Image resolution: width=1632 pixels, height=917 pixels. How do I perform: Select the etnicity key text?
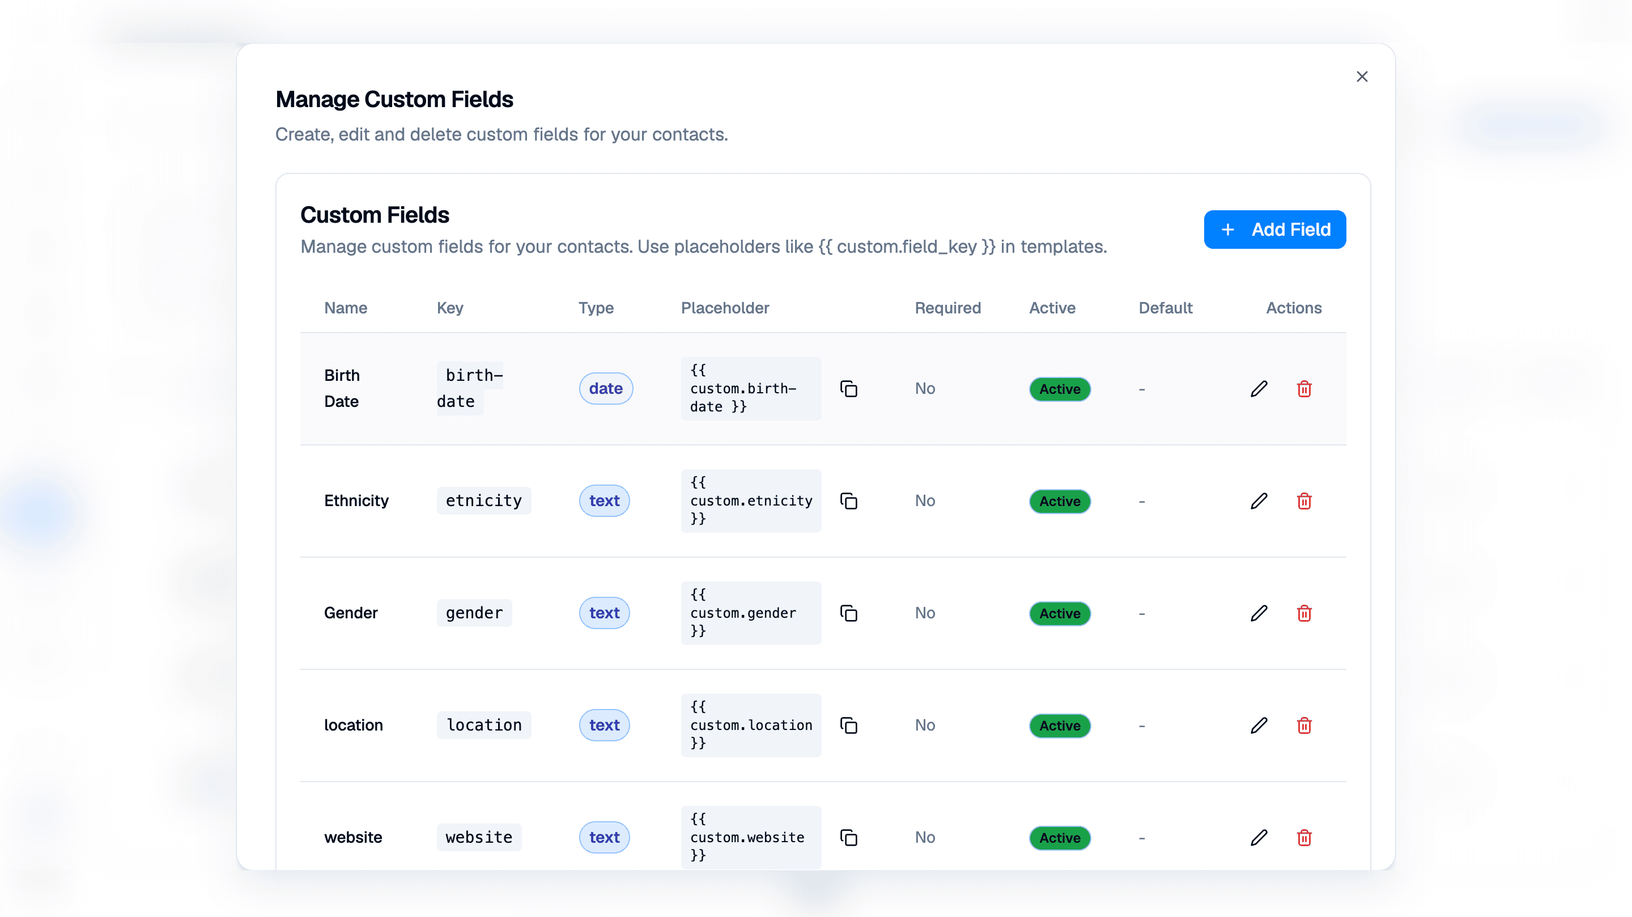tap(483, 500)
